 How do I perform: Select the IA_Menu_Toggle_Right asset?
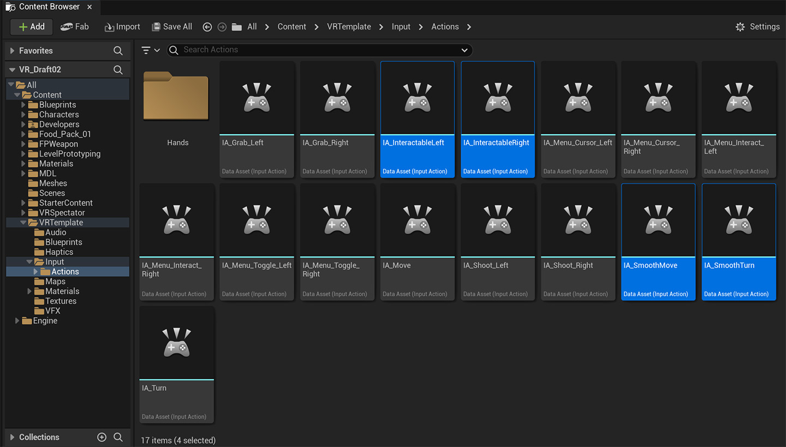(x=337, y=242)
